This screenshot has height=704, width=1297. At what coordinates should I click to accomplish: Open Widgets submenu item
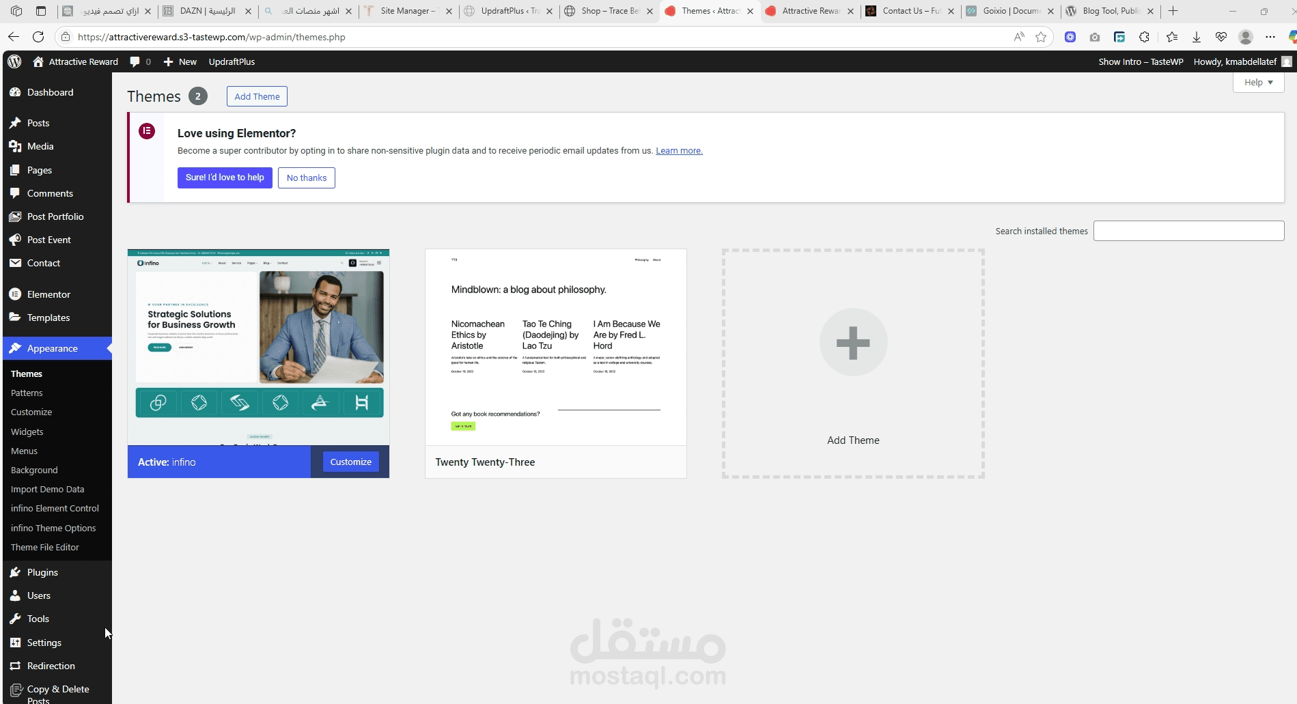27,432
